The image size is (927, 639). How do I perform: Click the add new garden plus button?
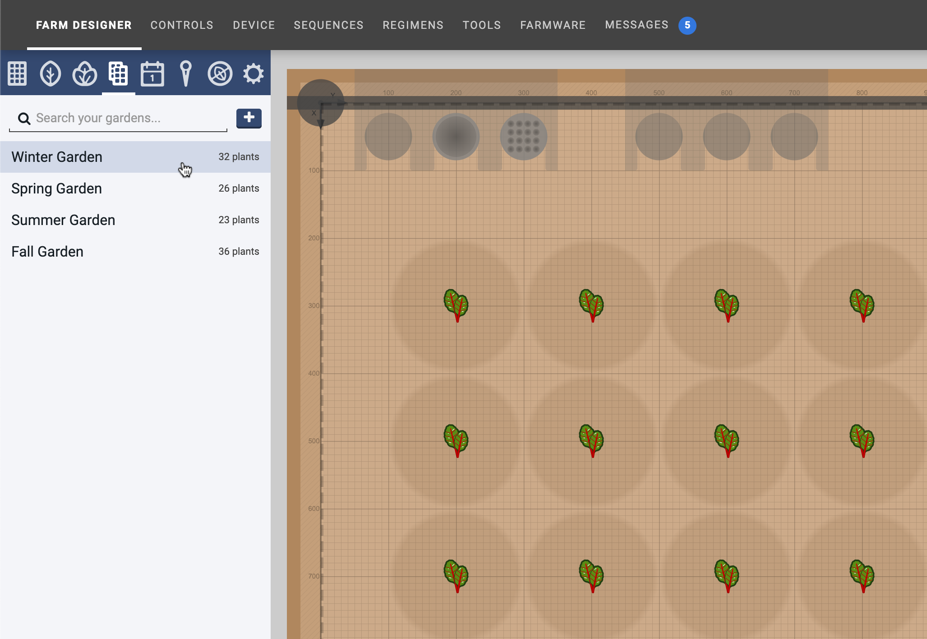[249, 118]
